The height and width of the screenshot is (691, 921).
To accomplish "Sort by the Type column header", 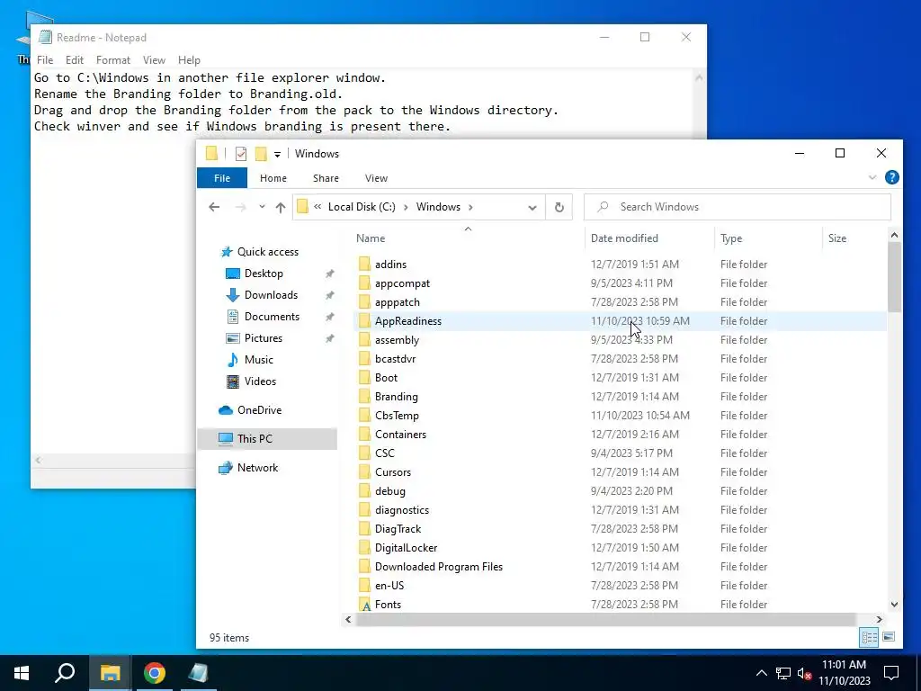I will pos(731,238).
